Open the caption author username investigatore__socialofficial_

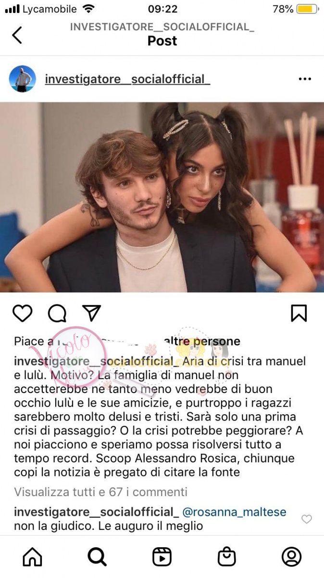click(93, 361)
